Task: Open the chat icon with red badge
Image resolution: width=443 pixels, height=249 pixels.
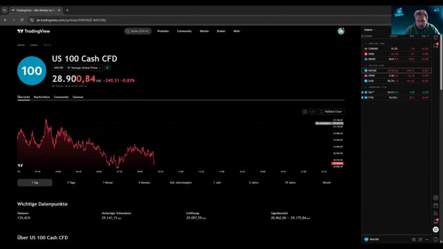Action: (x=436, y=46)
